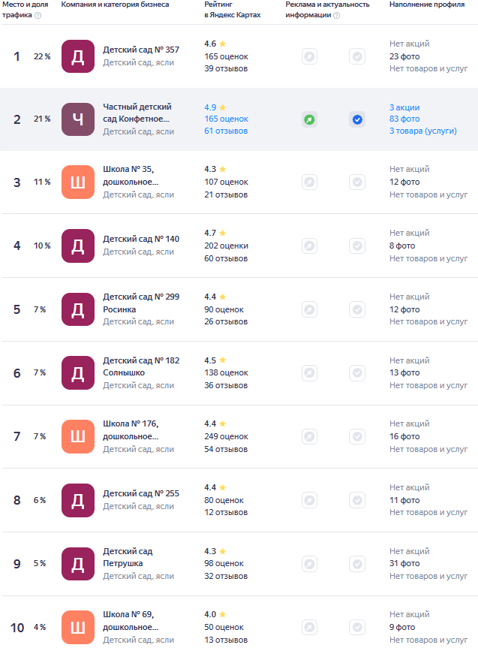
Task: Click the gray verified icon for Школа № 35
Action: (357, 182)
